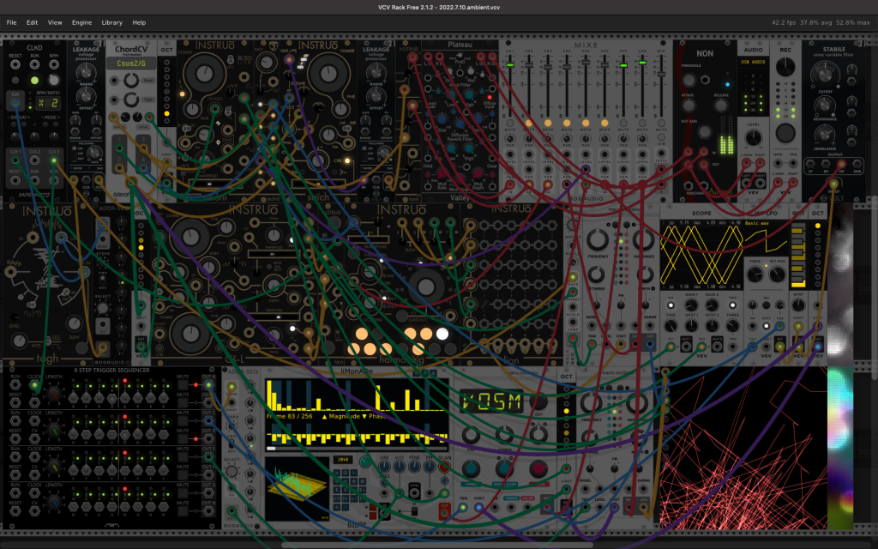Open the Library menu

pos(112,22)
